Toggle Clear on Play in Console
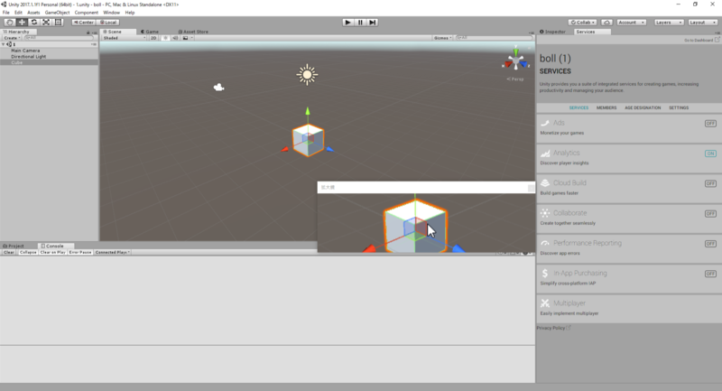Image resolution: width=722 pixels, height=391 pixels. tap(52, 252)
